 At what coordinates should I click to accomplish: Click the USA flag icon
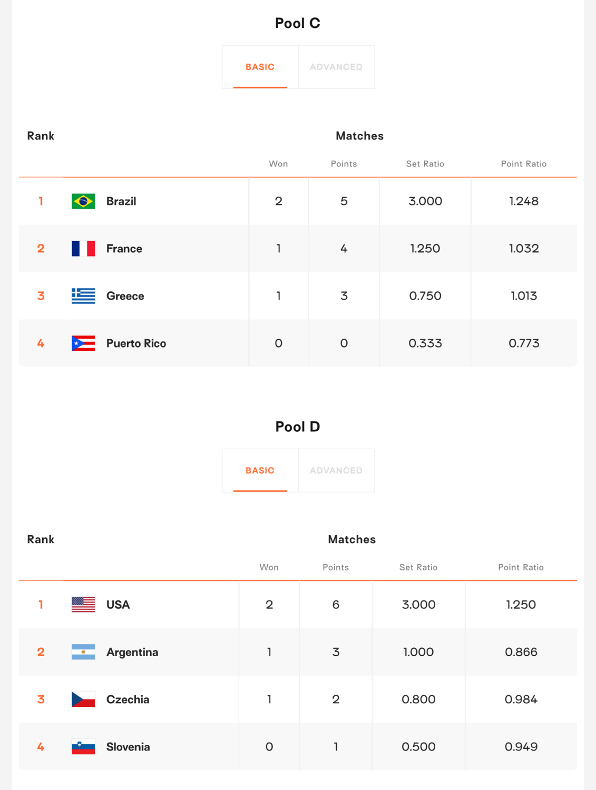tap(83, 605)
